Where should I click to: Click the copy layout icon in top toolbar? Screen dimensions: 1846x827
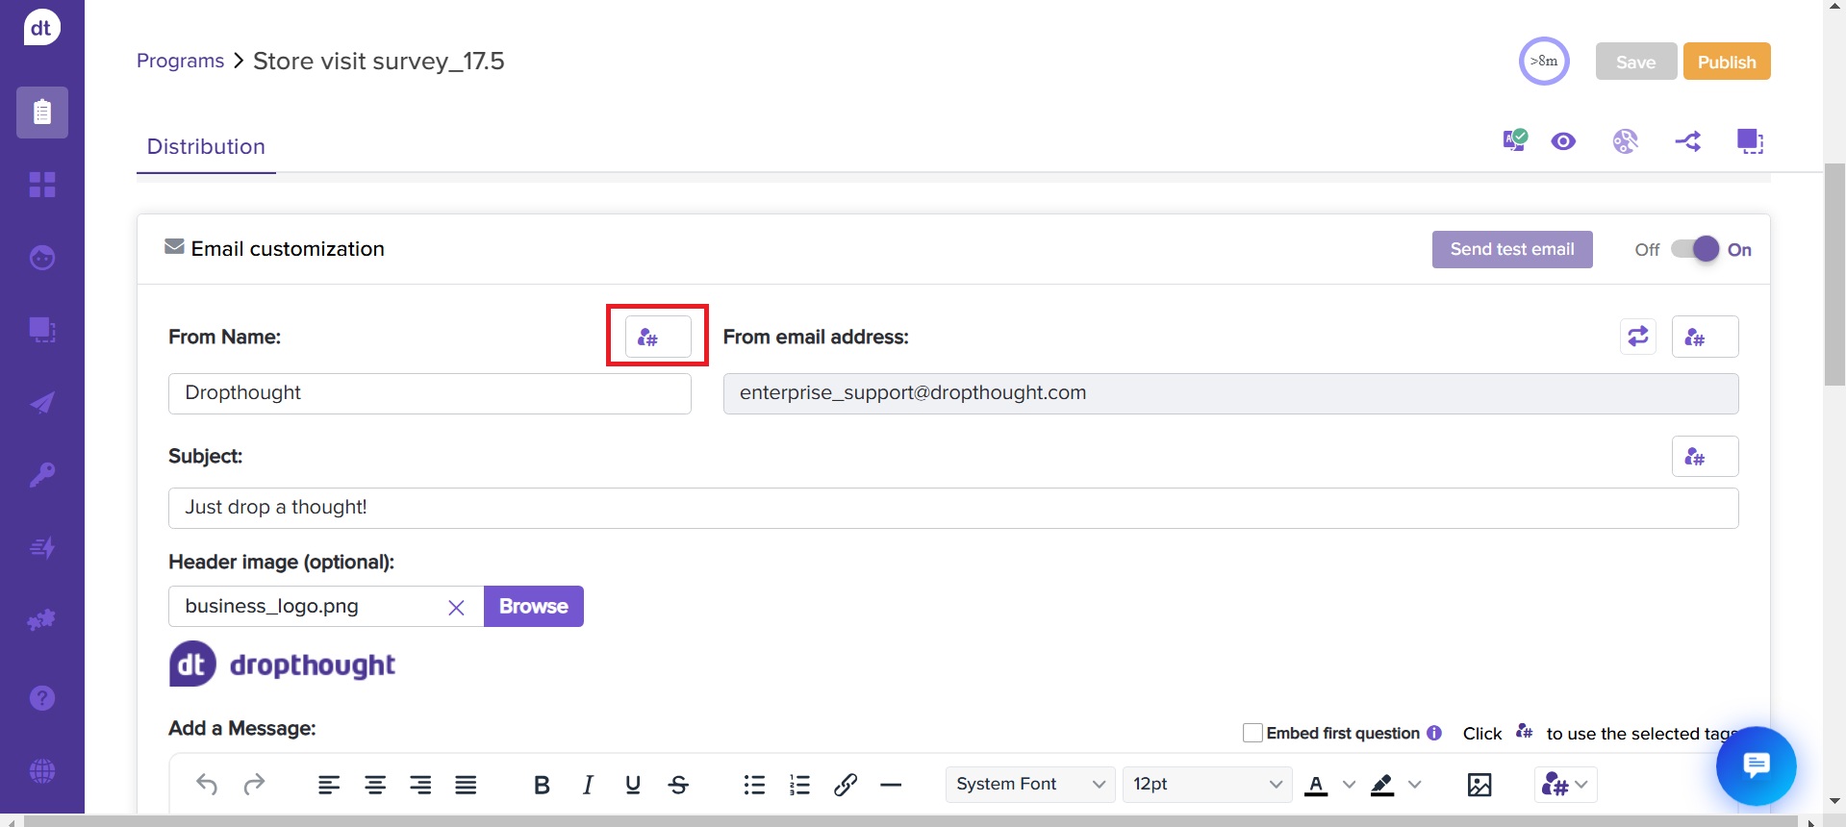tap(1750, 141)
